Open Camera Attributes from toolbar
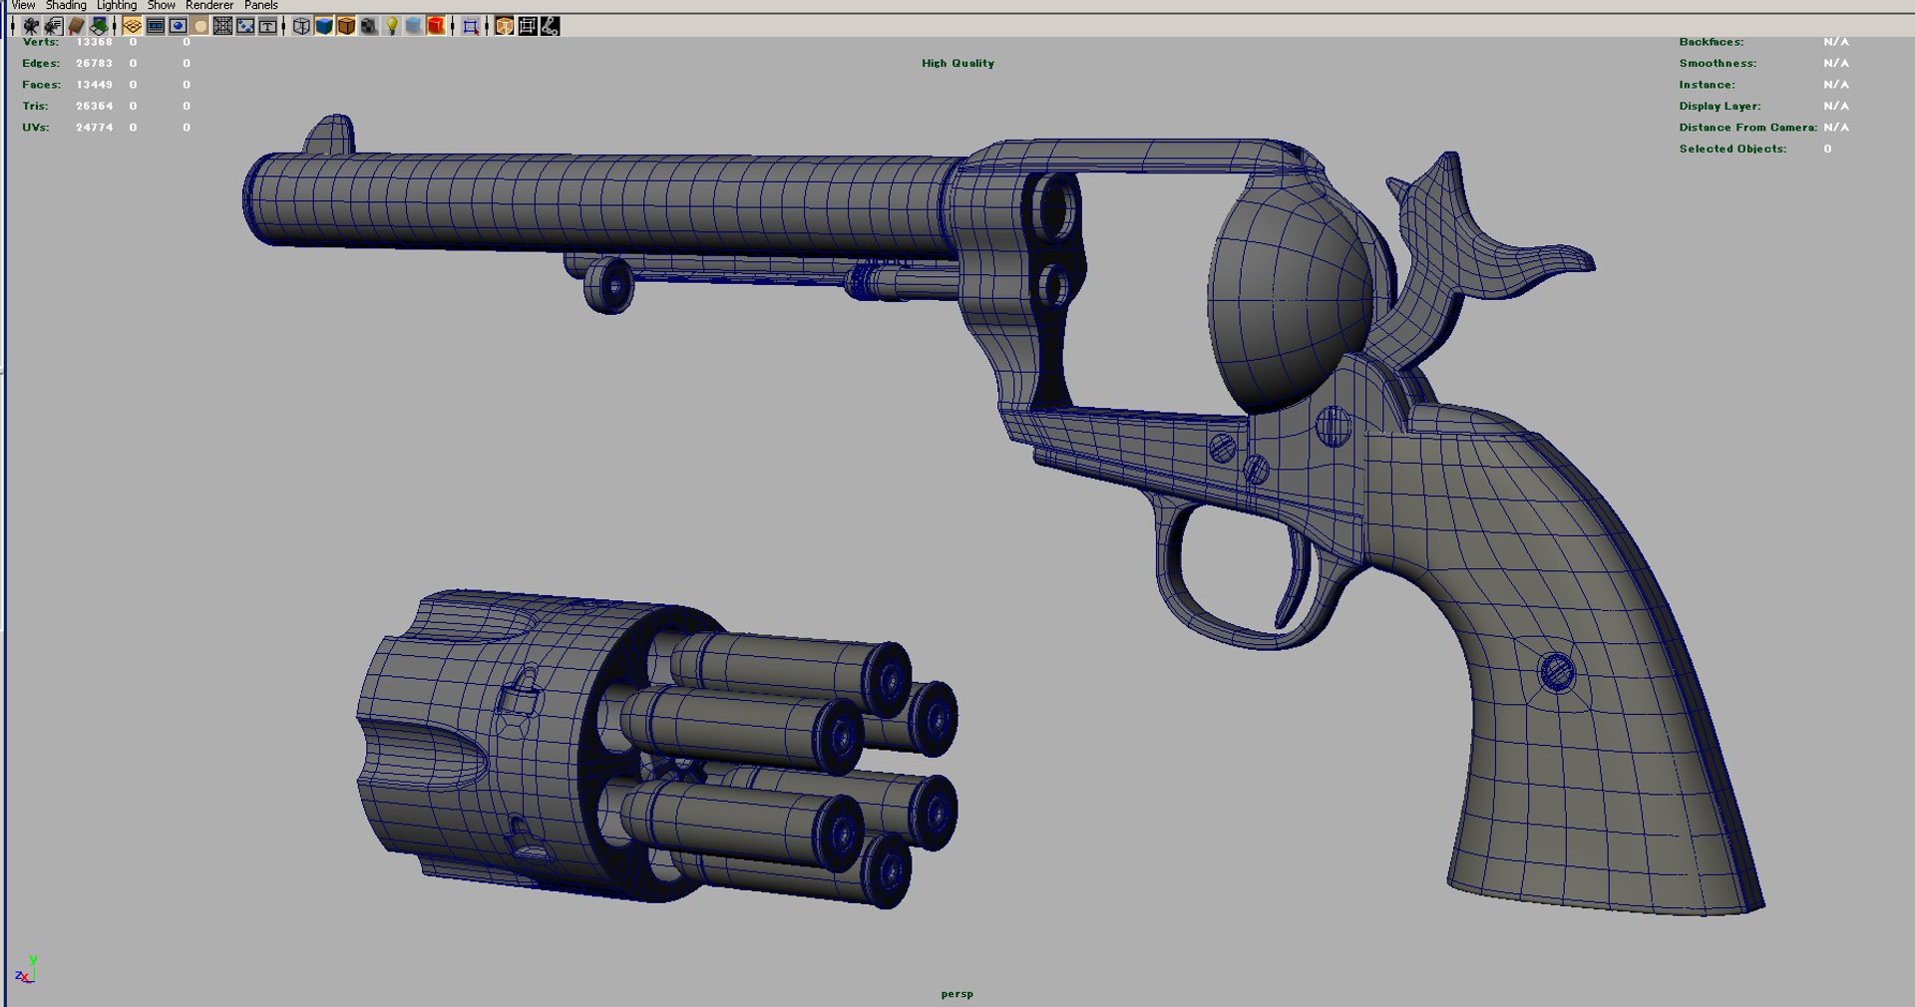1915x1007 pixels. point(54,26)
